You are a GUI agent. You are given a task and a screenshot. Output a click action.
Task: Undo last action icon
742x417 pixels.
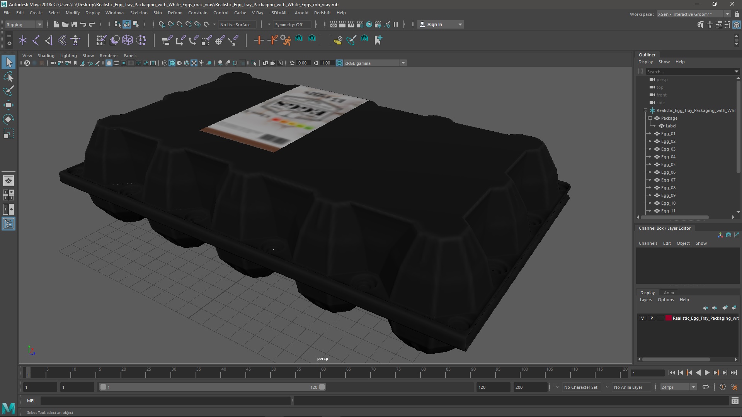point(83,24)
